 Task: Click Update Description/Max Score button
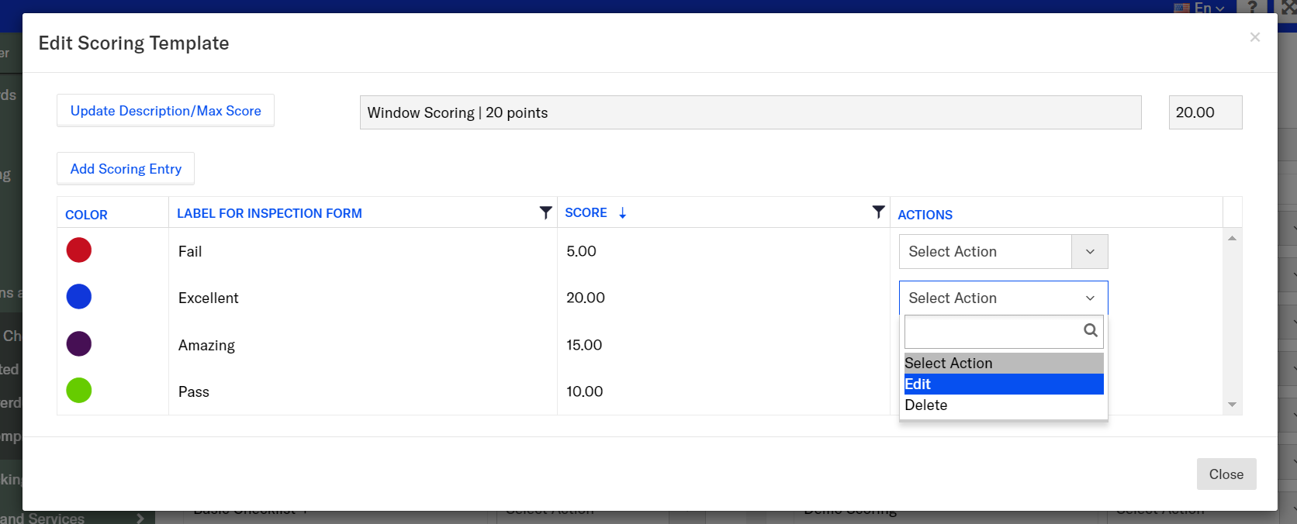click(165, 111)
